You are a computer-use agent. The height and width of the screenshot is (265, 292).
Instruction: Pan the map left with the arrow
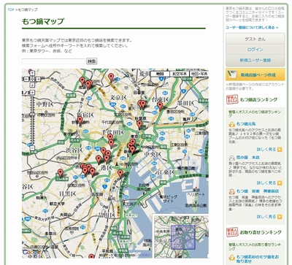point(27,79)
